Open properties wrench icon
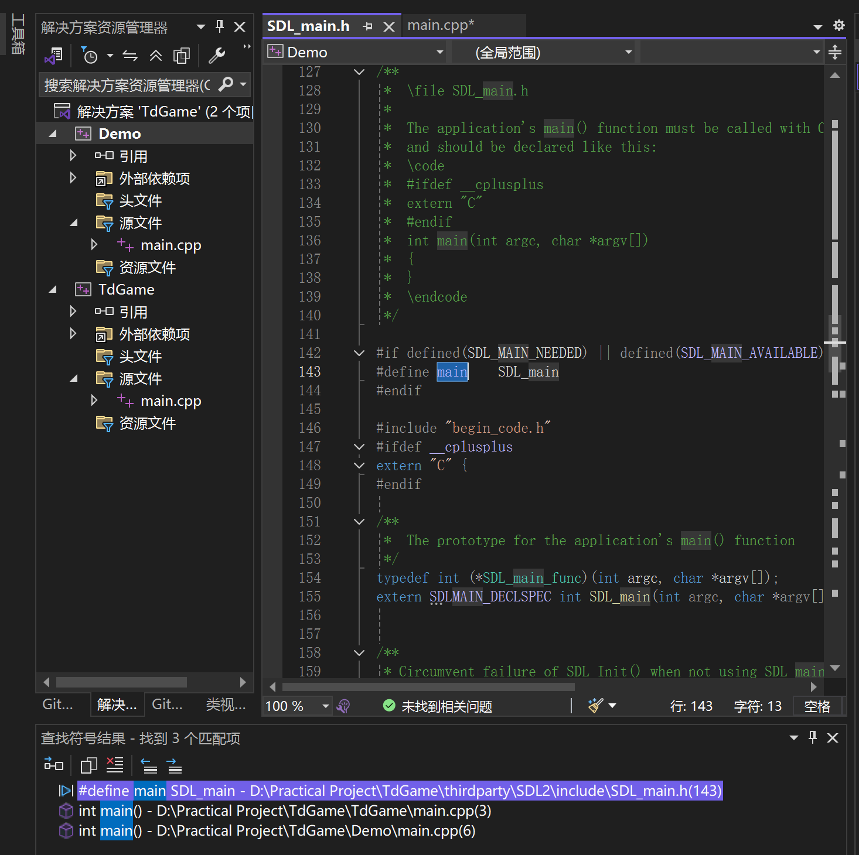This screenshot has width=859, height=855. pos(217,56)
